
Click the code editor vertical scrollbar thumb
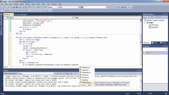point(141,42)
